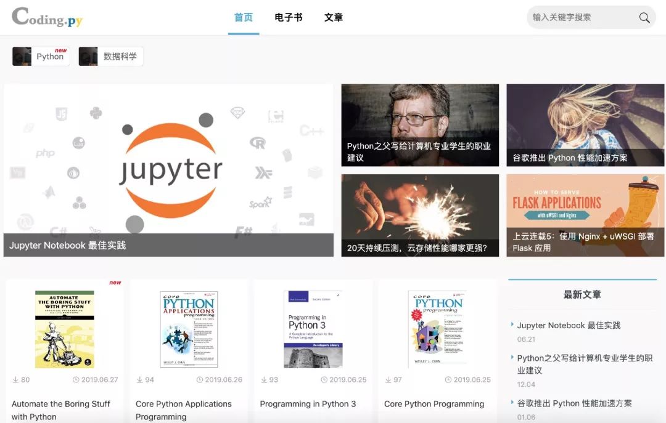Image resolution: width=666 pixels, height=423 pixels.
Task: Click the 2019.06.25 date under Programming in Python 3
Action: tap(348, 380)
